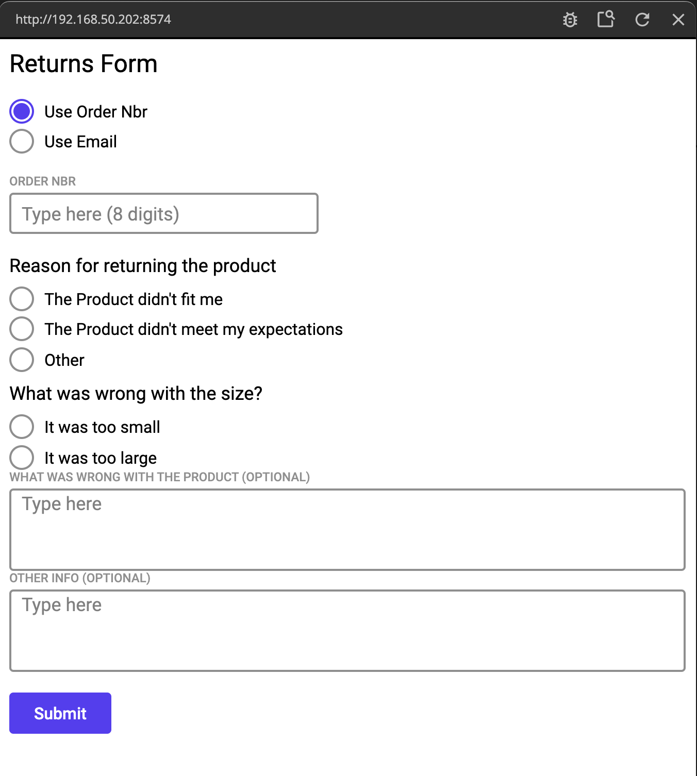697x776 pixels.
Task: Pick the "It was too small" option
Action: pyautogui.click(x=22, y=427)
